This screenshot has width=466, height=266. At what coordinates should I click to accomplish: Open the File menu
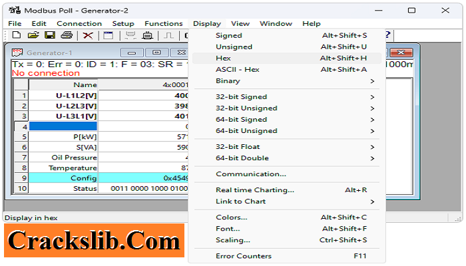[15, 24]
